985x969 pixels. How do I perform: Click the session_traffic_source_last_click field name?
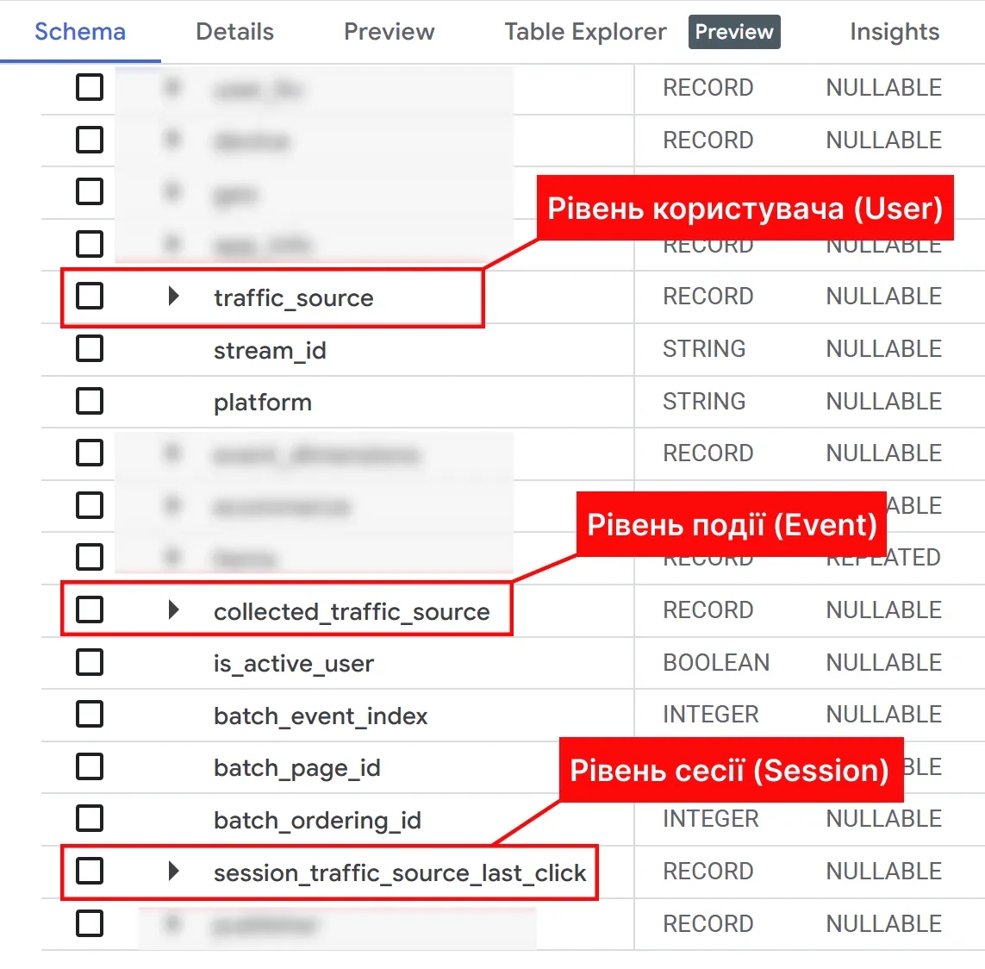point(400,873)
